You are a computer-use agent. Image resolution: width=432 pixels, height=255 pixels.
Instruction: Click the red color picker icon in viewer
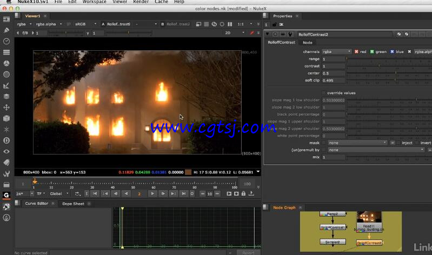tap(252, 33)
